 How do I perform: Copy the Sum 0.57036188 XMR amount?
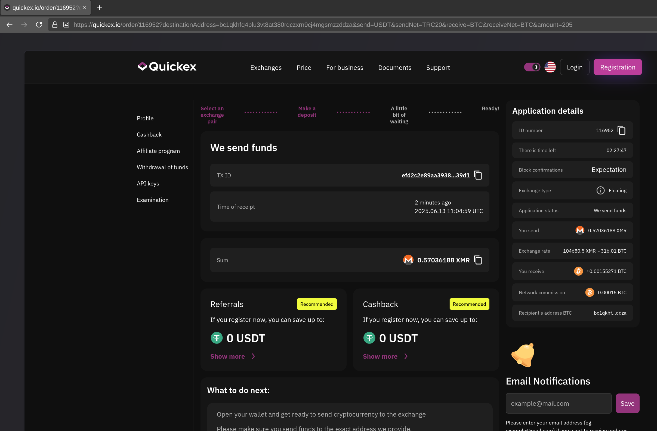pyautogui.click(x=478, y=260)
